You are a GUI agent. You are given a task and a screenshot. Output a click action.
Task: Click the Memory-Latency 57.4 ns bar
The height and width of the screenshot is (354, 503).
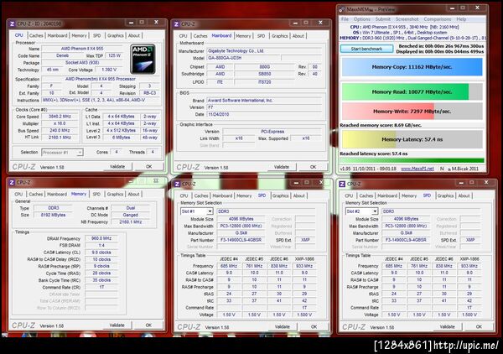[412, 139]
